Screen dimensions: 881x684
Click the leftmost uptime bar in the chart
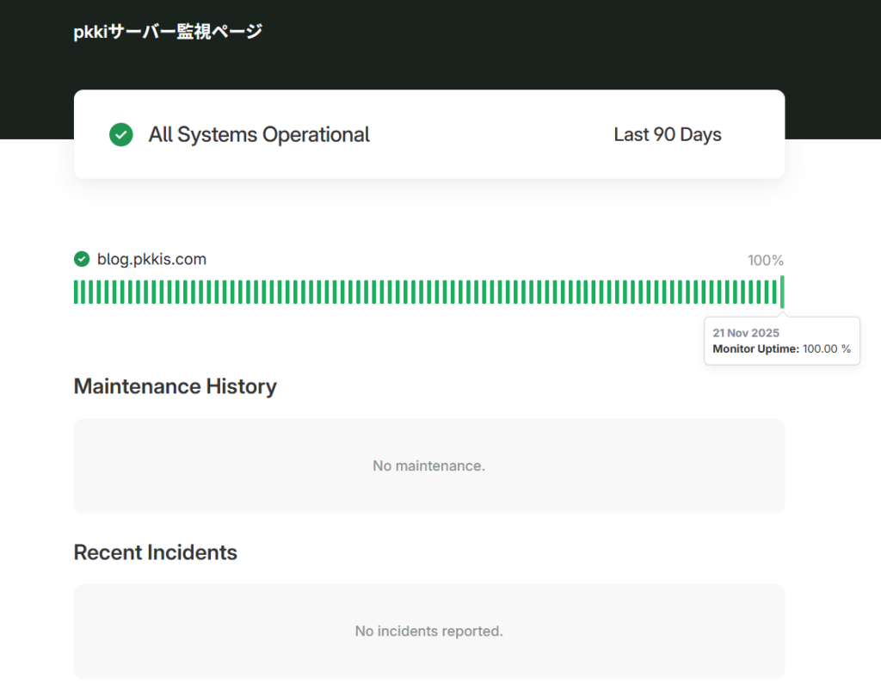tap(77, 293)
